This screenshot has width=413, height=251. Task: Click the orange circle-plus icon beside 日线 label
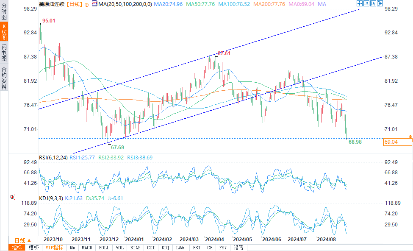(x=87, y=5)
